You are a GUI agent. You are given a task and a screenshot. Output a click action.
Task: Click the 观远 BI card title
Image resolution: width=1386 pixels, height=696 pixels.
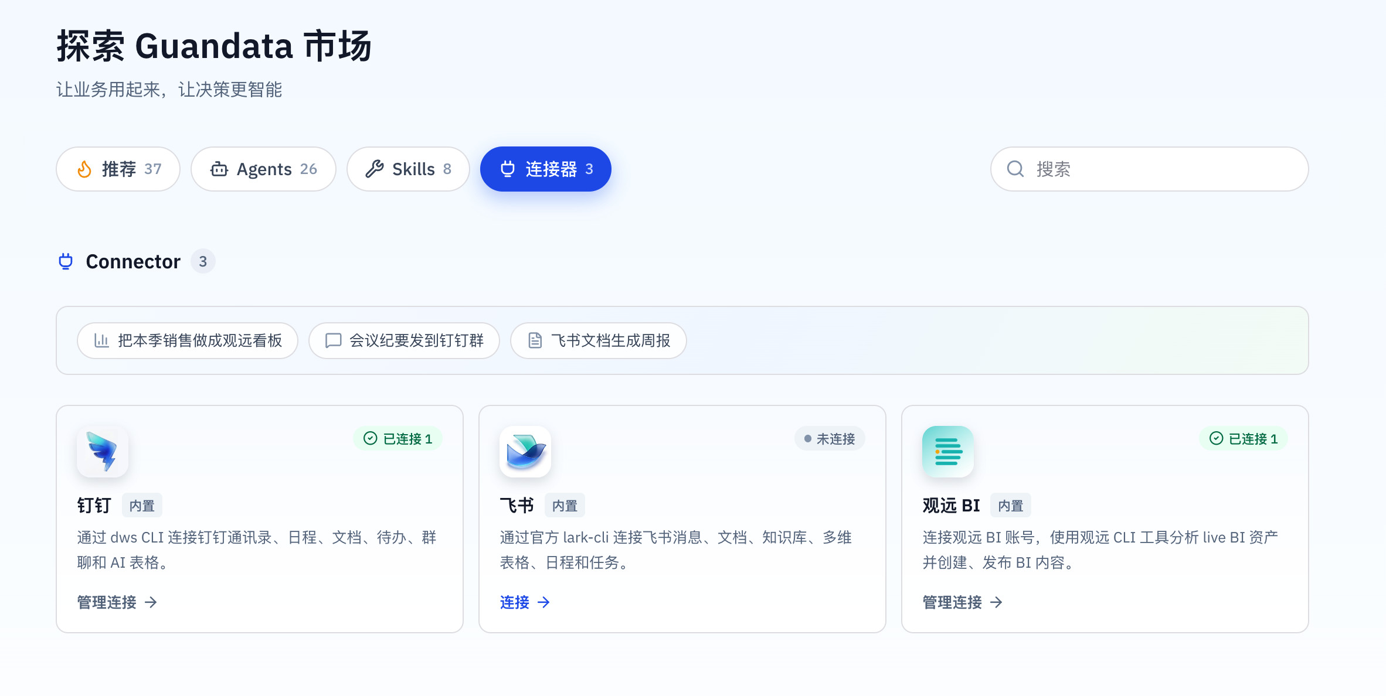click(x=951, y=505)
